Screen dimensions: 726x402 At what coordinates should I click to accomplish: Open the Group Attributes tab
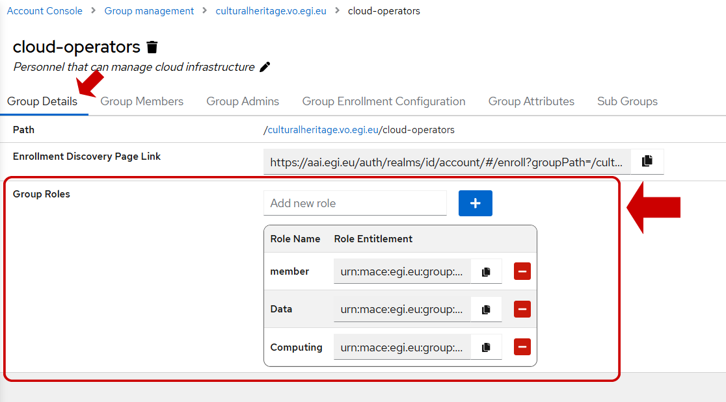coord(531,101)
